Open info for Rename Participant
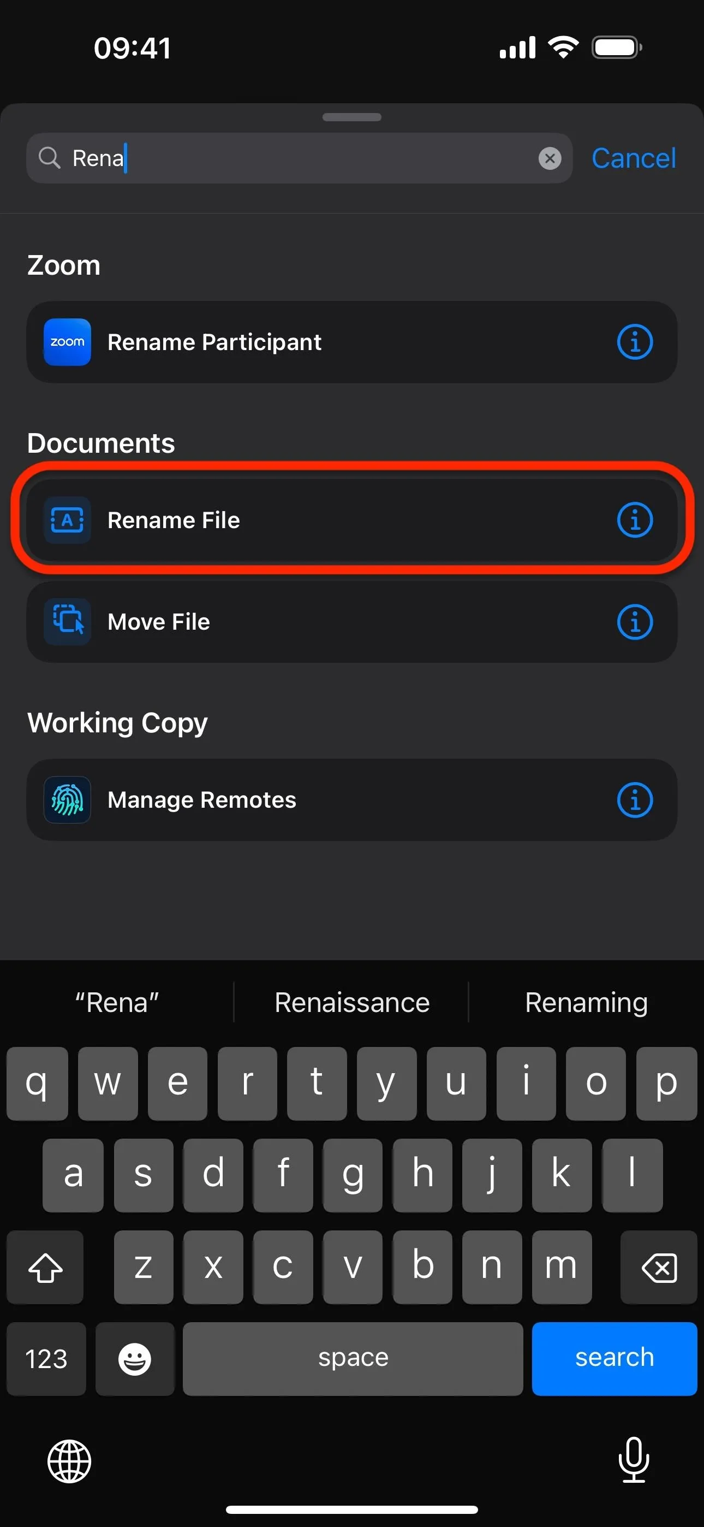This screenshot has width=704, height=1527. click(635, 342)
